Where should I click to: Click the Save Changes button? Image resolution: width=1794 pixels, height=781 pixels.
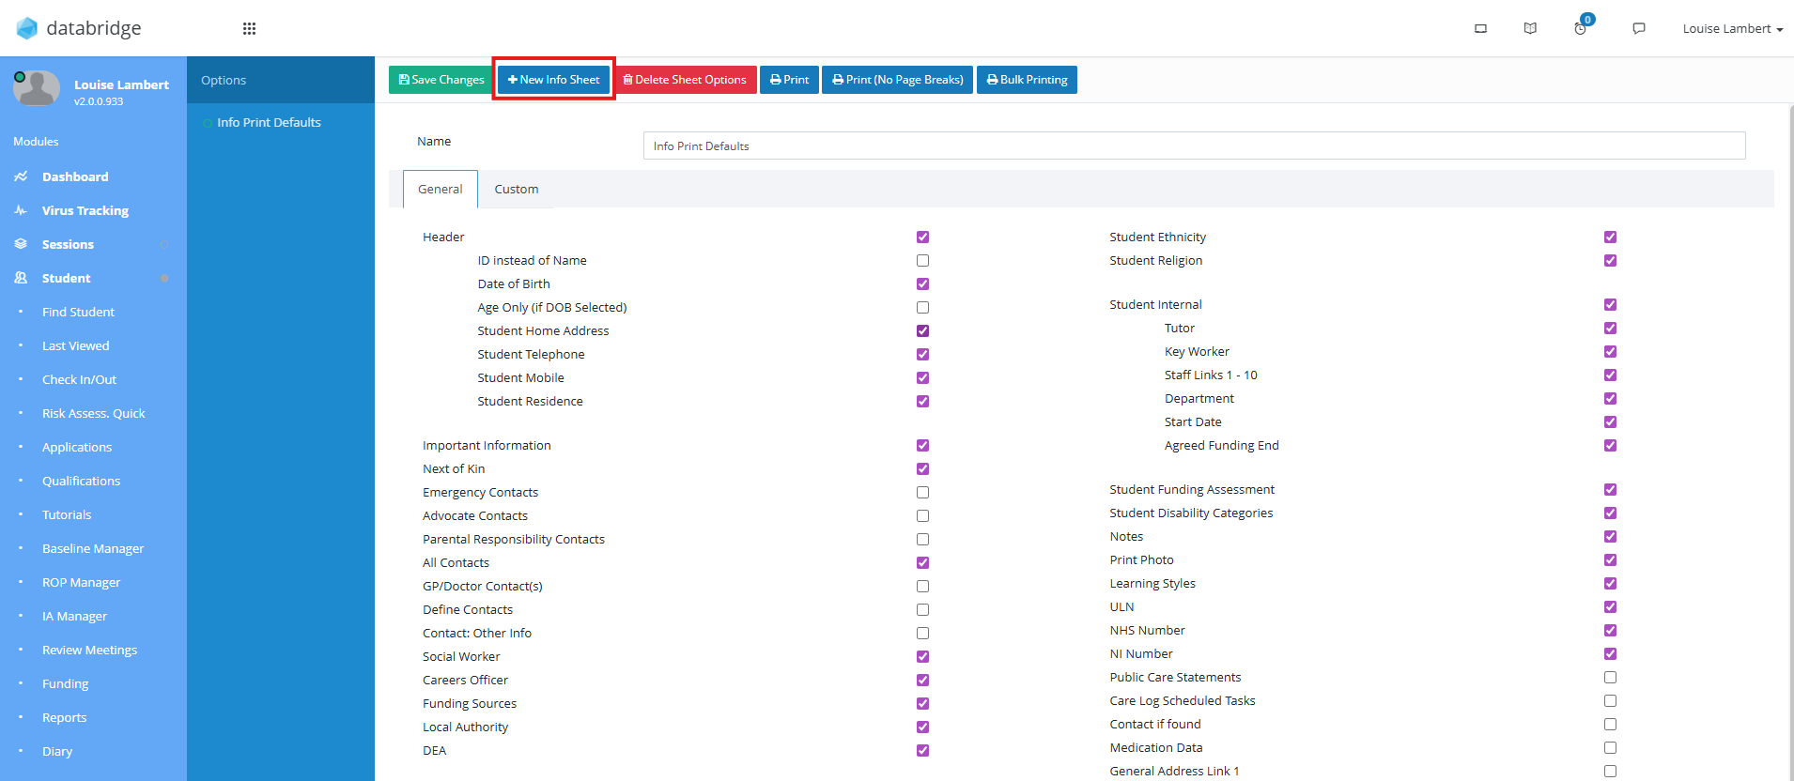(441, 80)
